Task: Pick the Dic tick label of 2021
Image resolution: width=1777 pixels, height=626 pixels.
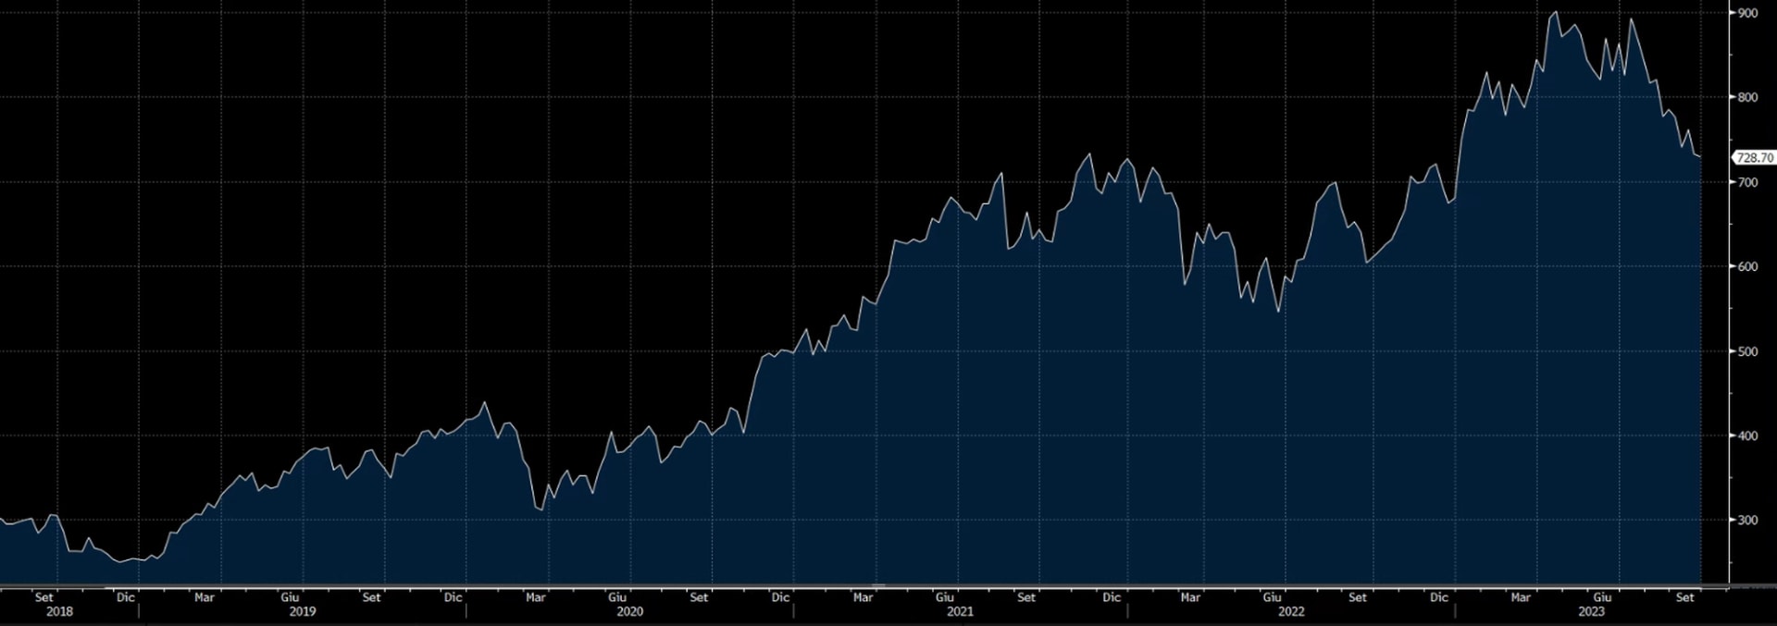Action: (x=1112, y=597)
